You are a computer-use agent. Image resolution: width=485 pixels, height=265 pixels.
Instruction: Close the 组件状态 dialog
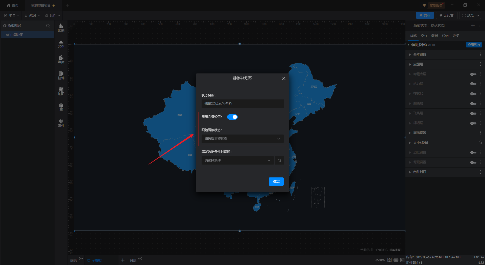click(x=284, y=78)
